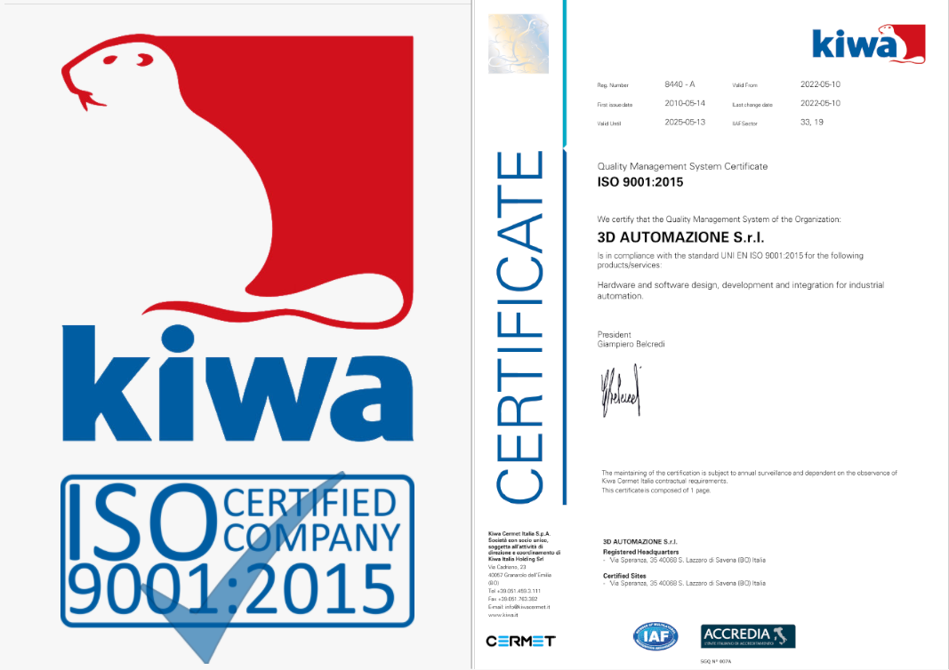The image size is (949, 670).
Task: Click the President title
Action: coord(614,334)
